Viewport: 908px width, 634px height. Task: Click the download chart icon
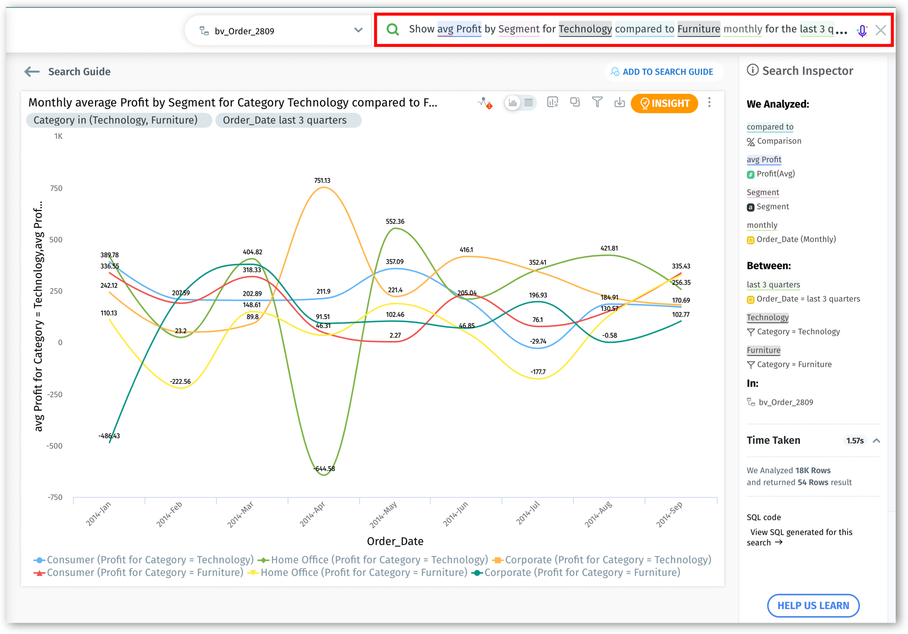pyautogui.click(x=619, y=103)
